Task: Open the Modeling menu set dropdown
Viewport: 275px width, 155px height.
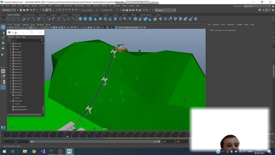Action: (x=9, y=10)
